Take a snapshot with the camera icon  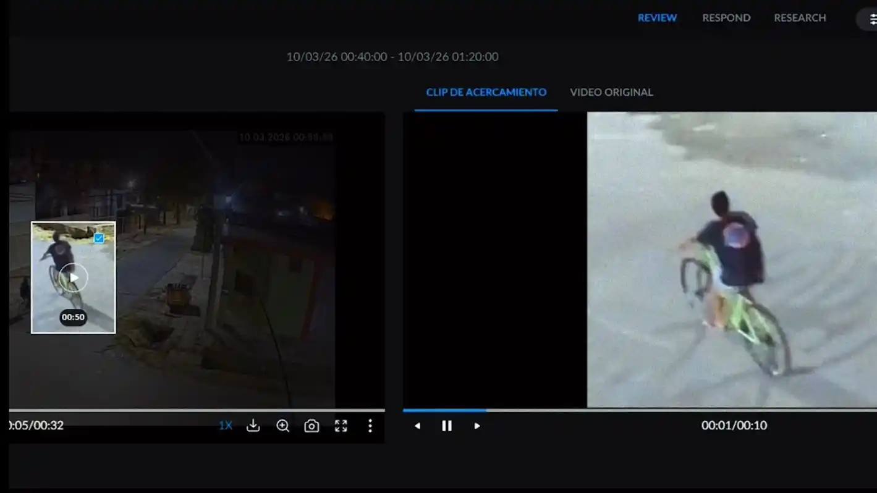point(311,426)
